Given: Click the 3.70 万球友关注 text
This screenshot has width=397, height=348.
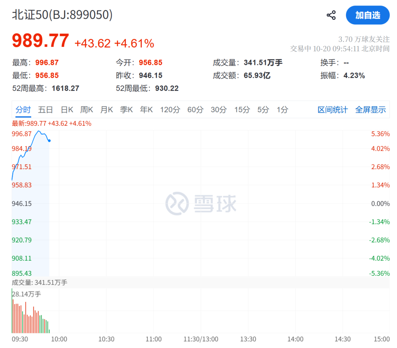Looking at the screenshot, I should coord(364,39).
